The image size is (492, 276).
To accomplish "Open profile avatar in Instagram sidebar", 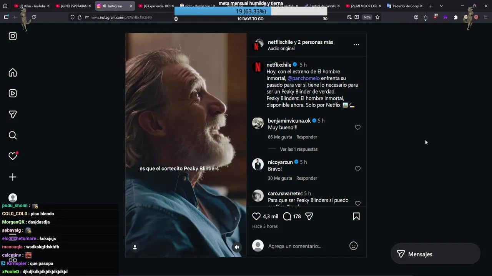I will [x=13, y=198].
